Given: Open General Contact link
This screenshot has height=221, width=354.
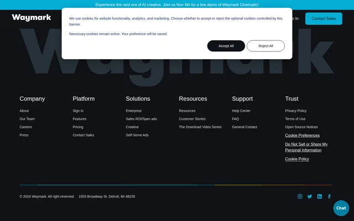Looking at the screenshot, I should [x=244, y=127].
